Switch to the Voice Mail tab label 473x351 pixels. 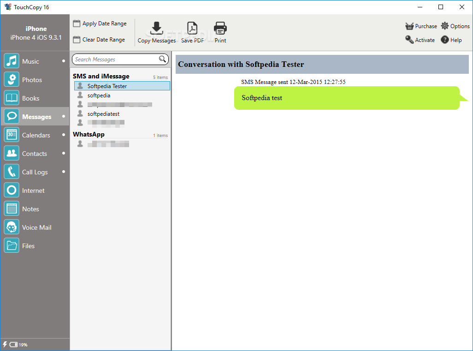(x=36, y=227)
